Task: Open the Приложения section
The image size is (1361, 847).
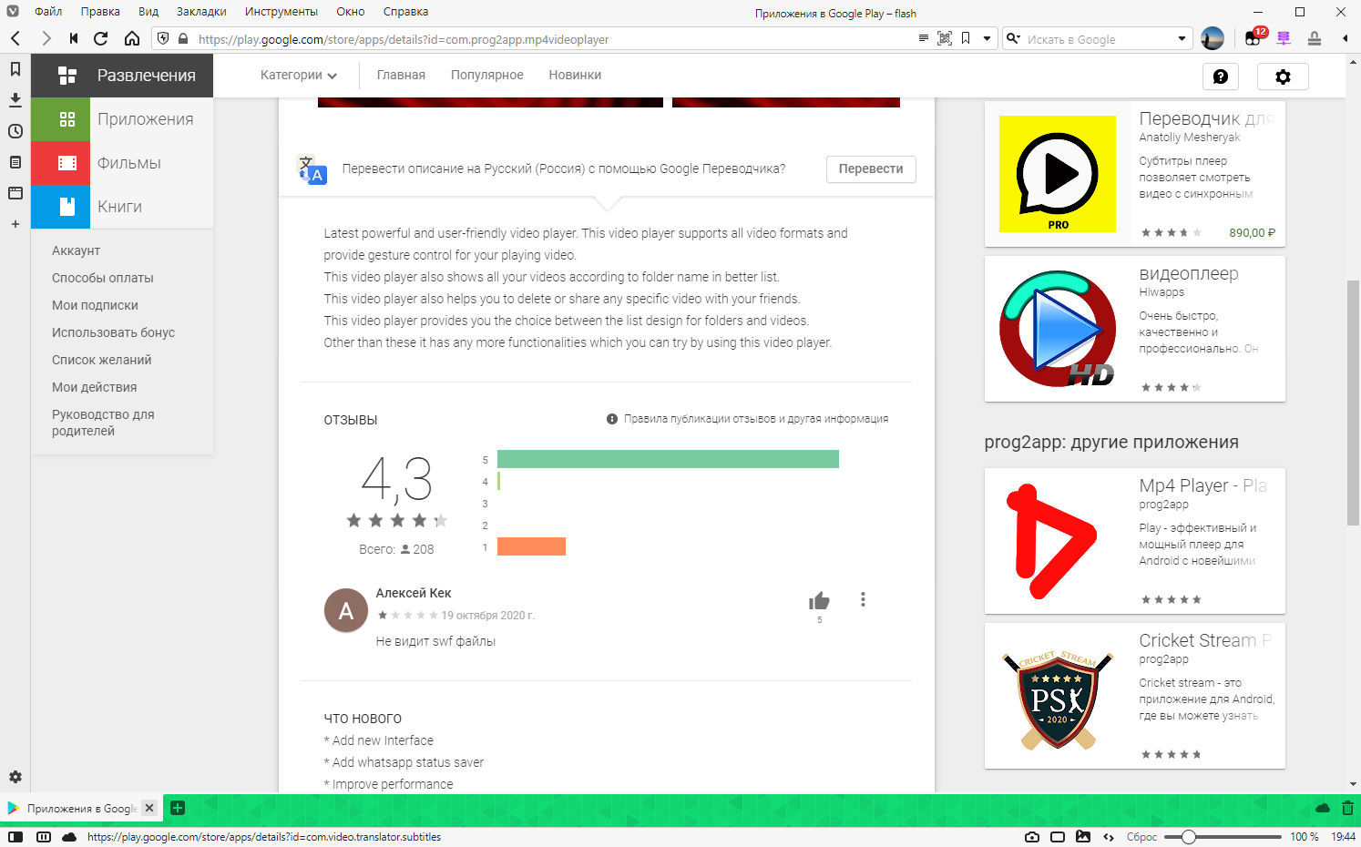Action: point(122,119)
